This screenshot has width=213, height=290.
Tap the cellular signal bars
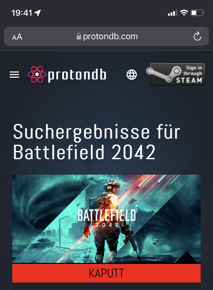172,13
